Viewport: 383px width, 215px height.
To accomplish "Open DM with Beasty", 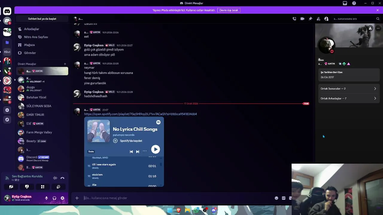I will pyautogui.click(x=42, y=141).
